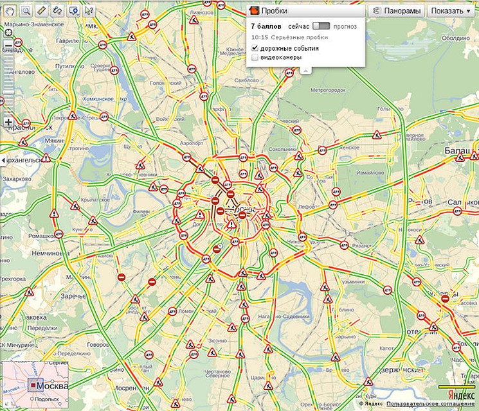Click roadworks sign under Сокольники label
479x411 pixels.
coord(298,156)
